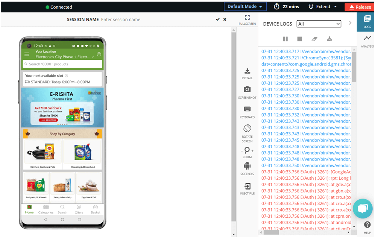This screenshot has width=375, height=238.
Task: Select the Home tab in phone app
Action: tap(29, 209)
